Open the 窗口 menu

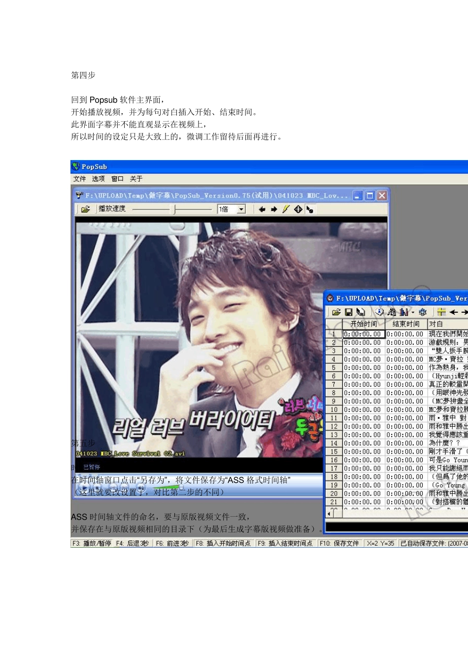coord(117,179)
